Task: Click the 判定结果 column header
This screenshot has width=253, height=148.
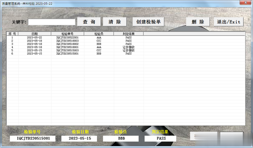Action: [128, 34]
